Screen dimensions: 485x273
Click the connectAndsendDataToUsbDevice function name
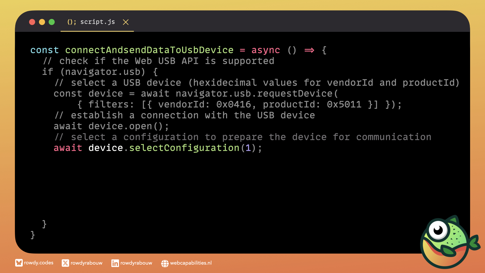(149, 50)
